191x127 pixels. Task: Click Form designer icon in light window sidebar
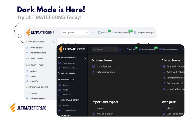(27, 47)
